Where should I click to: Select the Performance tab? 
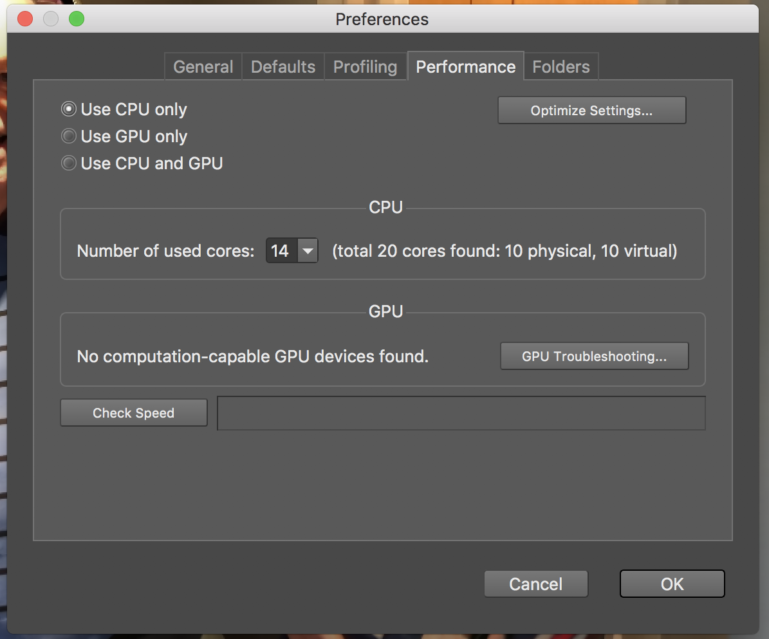tap(465, 66)
